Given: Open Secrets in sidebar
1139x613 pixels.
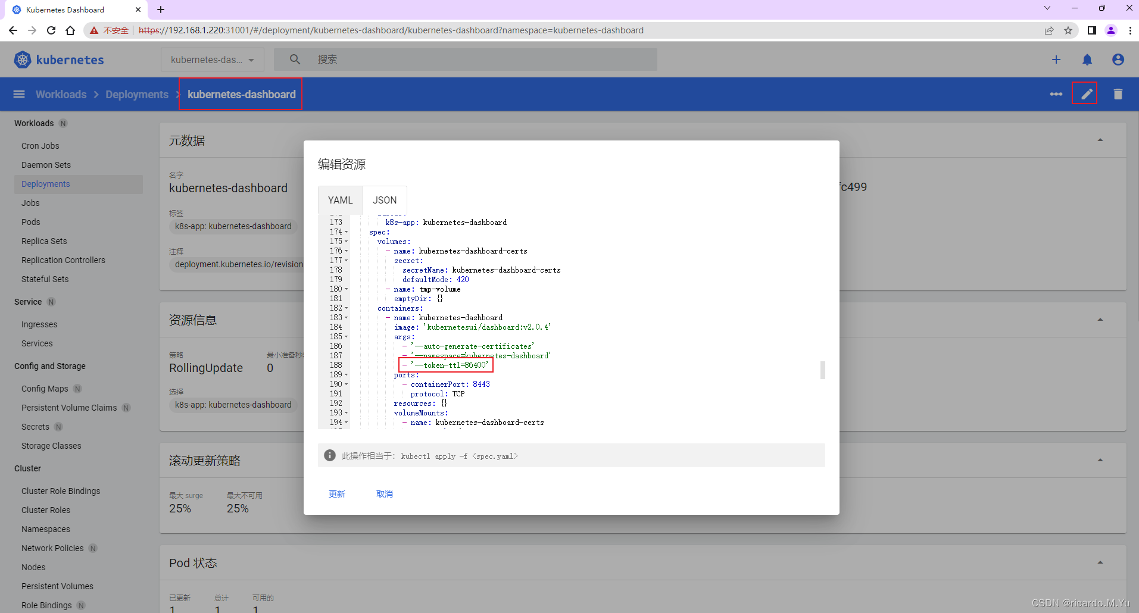Looking at the screenshot, I should pos(35,427).
